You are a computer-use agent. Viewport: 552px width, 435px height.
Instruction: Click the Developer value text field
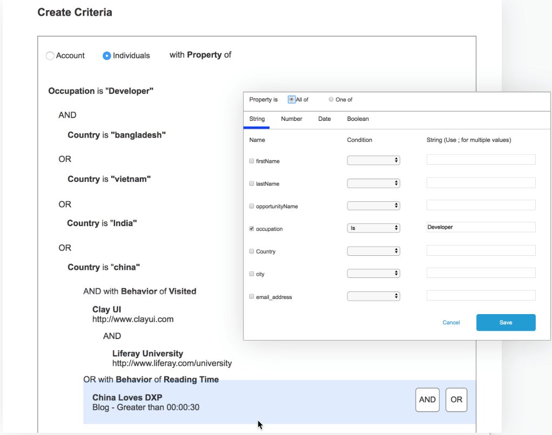click(x=480, y=227)
